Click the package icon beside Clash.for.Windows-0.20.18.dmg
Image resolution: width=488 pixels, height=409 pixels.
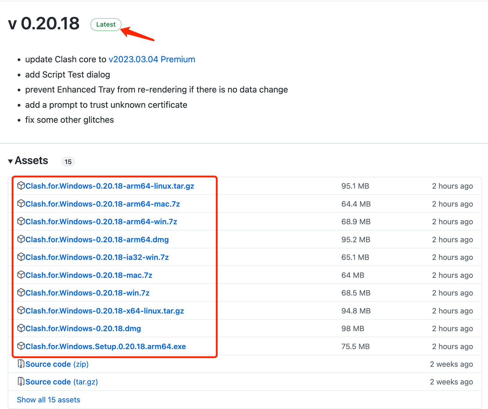tap(21, 328)
